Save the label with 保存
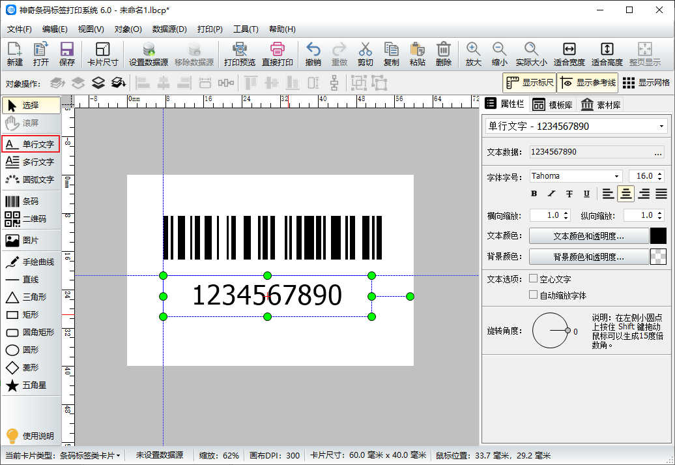The height and width of the screenshot is (465, 675). click(66, 54)
